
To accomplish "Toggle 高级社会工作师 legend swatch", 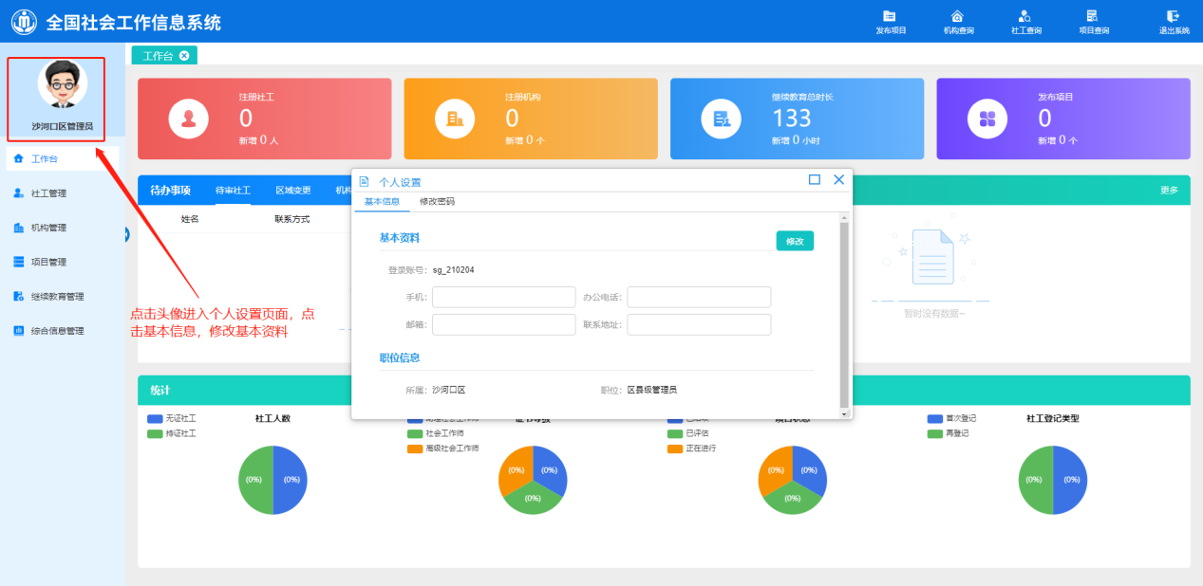I will click(415, 449).
